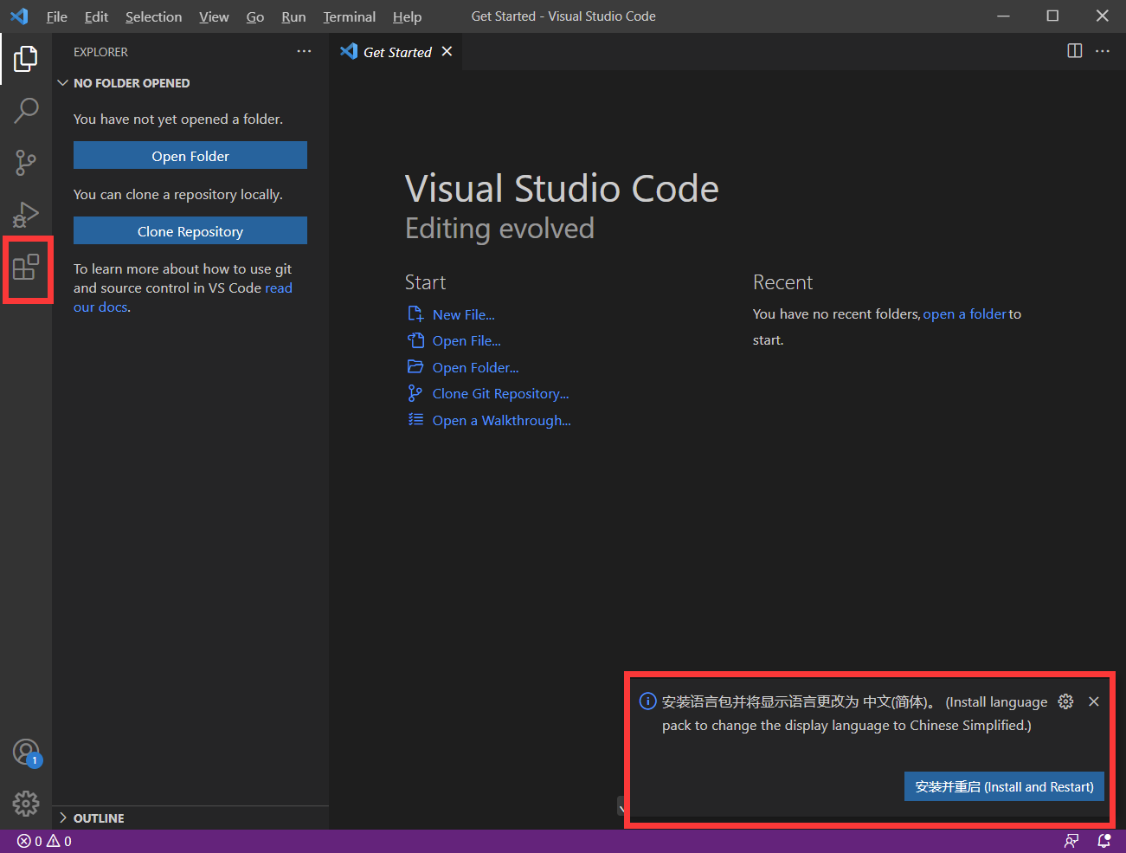Open the feedback icon in status bar
Viewport: 1126px width, 853px height.
tap(1071, 841)
